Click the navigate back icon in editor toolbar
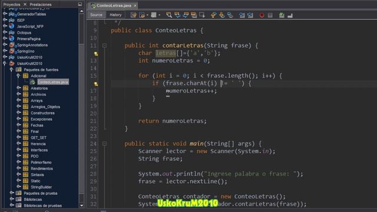This screenshot has width=377, height=212. pyautogui.click(x=142, y=15)
